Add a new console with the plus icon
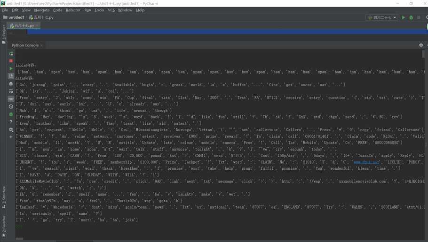The image size is (428, 242). [x=11, y=137]
